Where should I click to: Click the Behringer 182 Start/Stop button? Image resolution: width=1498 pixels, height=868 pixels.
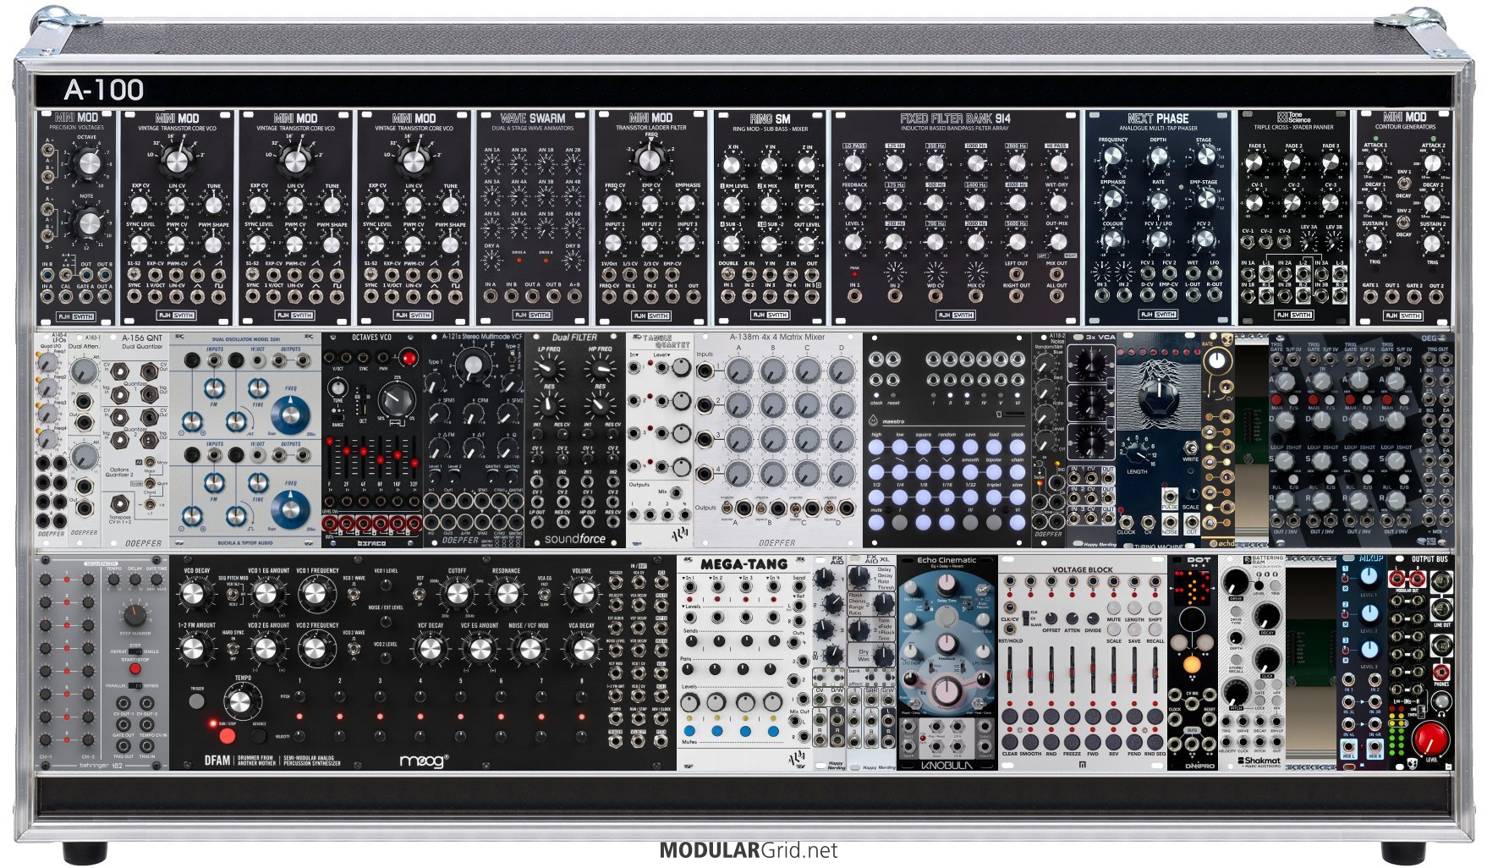134,669
